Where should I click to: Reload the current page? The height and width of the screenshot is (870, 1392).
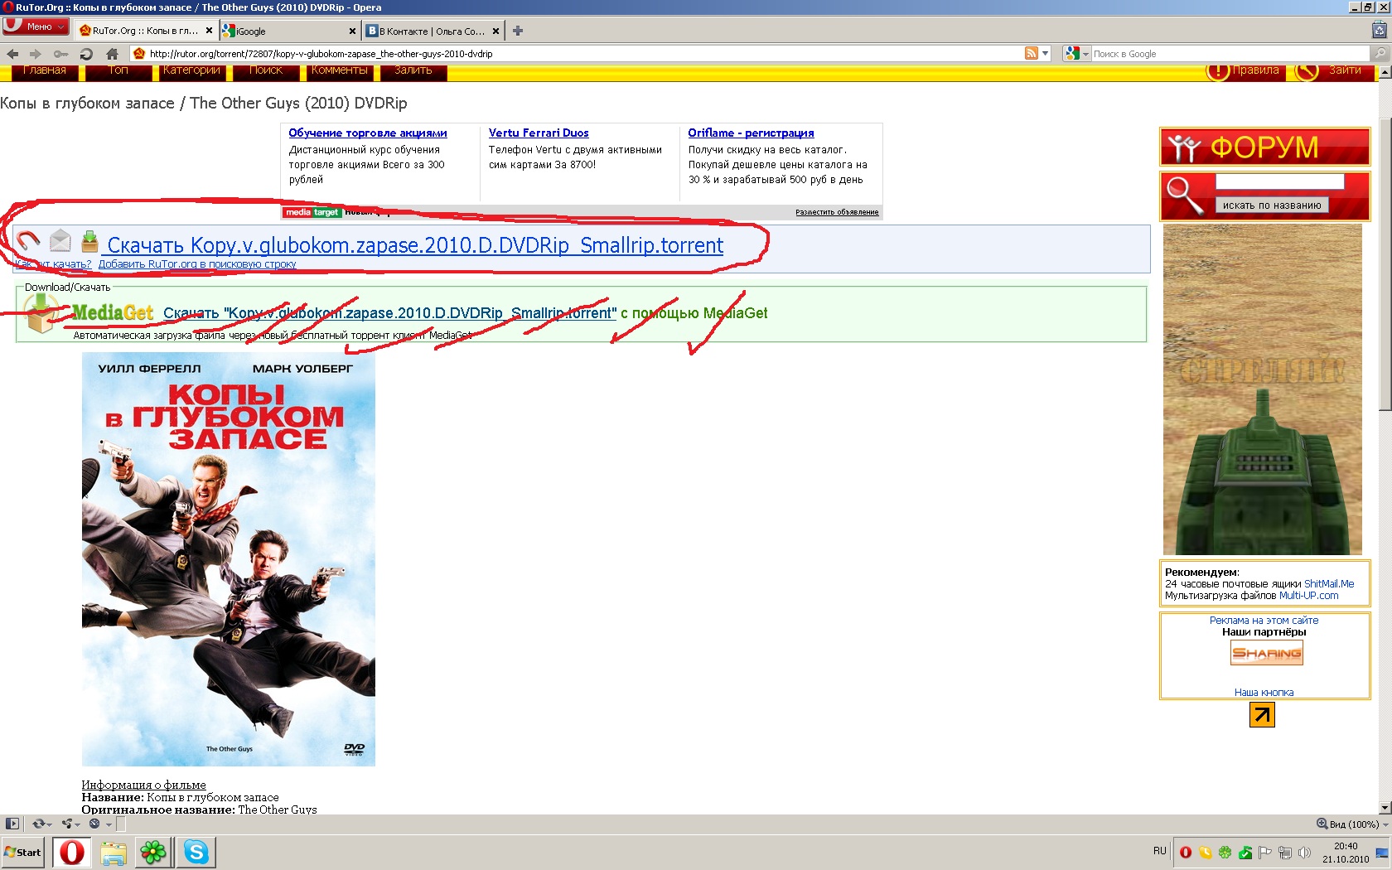86,54
